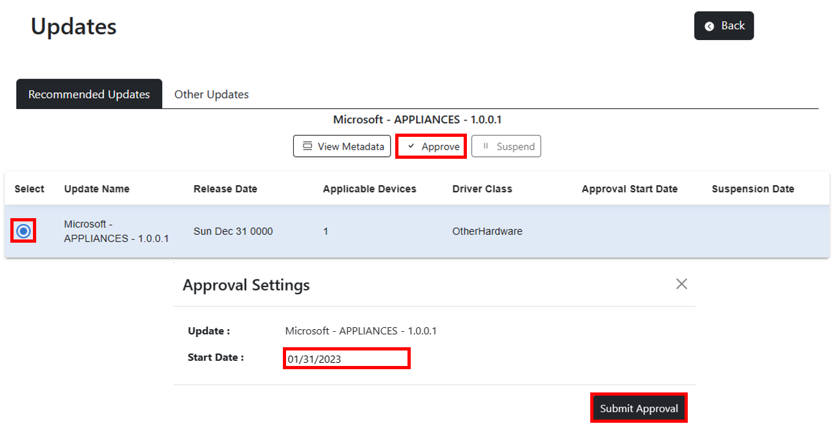Click the update title above the action buttons
Viewport: 835px width, 426px height.
pos(417,119)
